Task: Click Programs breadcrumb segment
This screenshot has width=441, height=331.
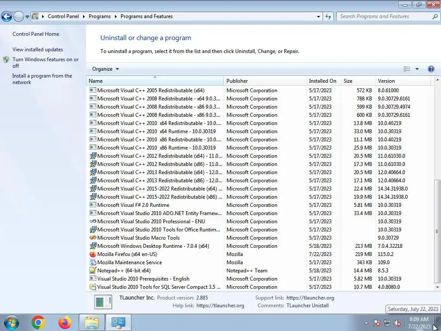Action: tap(99, 16)
